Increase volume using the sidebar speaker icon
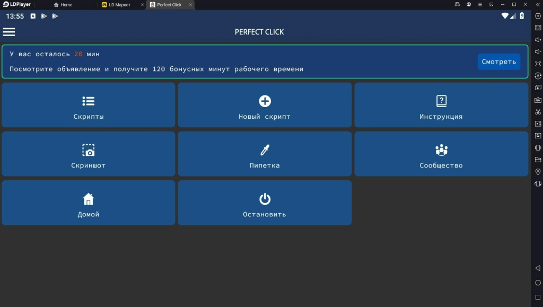This screenshot has height=307, width=543. coord(538,40)
